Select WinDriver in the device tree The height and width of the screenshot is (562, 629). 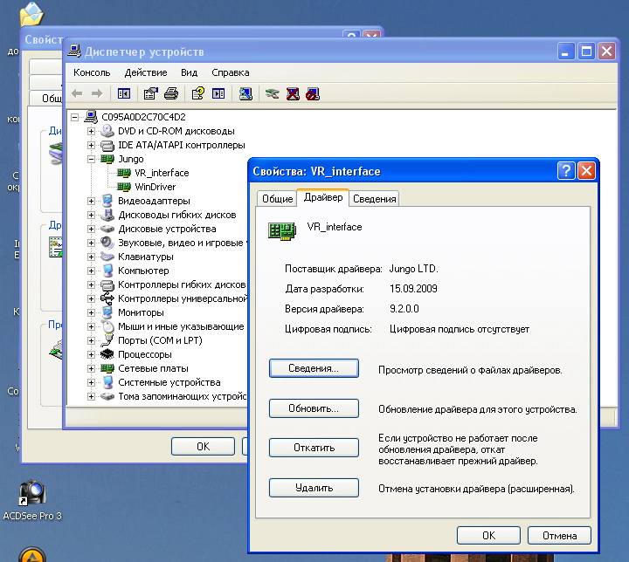[157, 187]
